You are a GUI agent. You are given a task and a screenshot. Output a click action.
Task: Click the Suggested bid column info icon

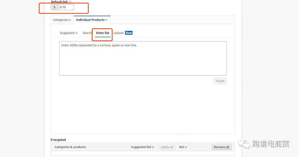153,147
